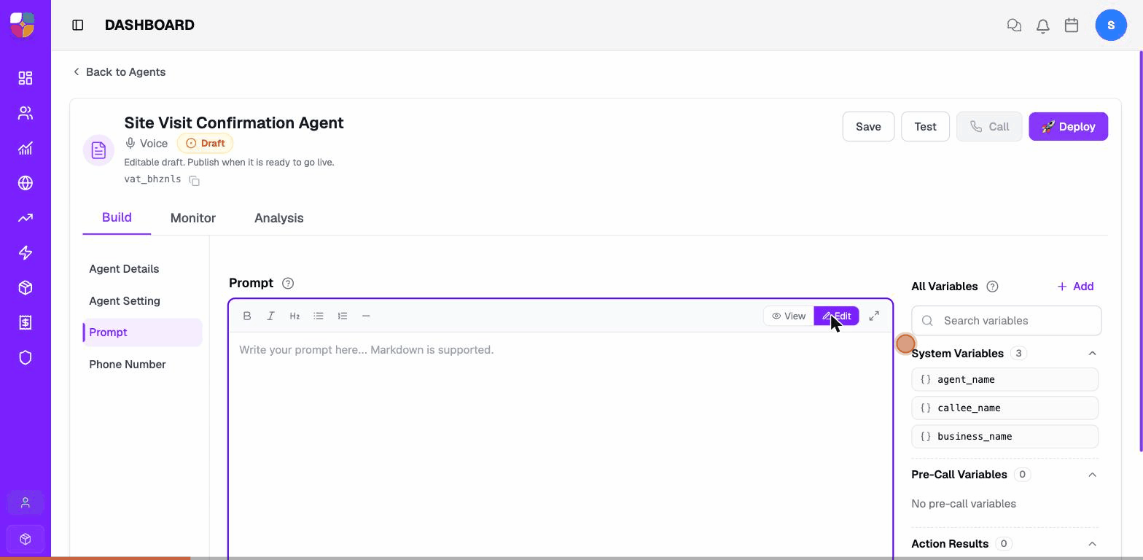The width and height of the screenshot is (1143, 560).
Task: Click the app logo in the sidebar
Action: [23, 25]
